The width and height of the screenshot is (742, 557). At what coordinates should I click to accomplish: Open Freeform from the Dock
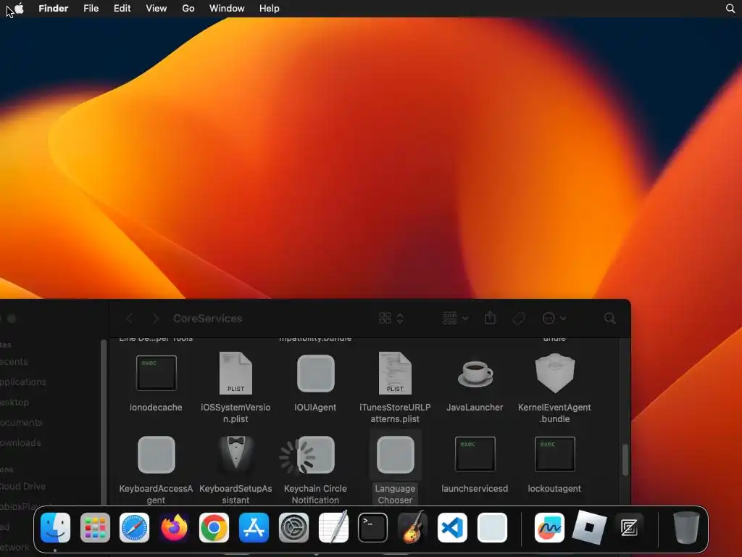coord(549,528)
